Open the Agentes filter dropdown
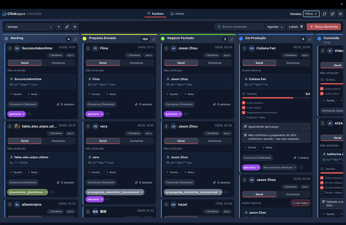The width and height of the screenshot is (346, 225). tap(275, 27)
